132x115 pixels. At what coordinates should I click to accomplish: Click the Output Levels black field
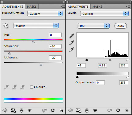click(100, 83)
